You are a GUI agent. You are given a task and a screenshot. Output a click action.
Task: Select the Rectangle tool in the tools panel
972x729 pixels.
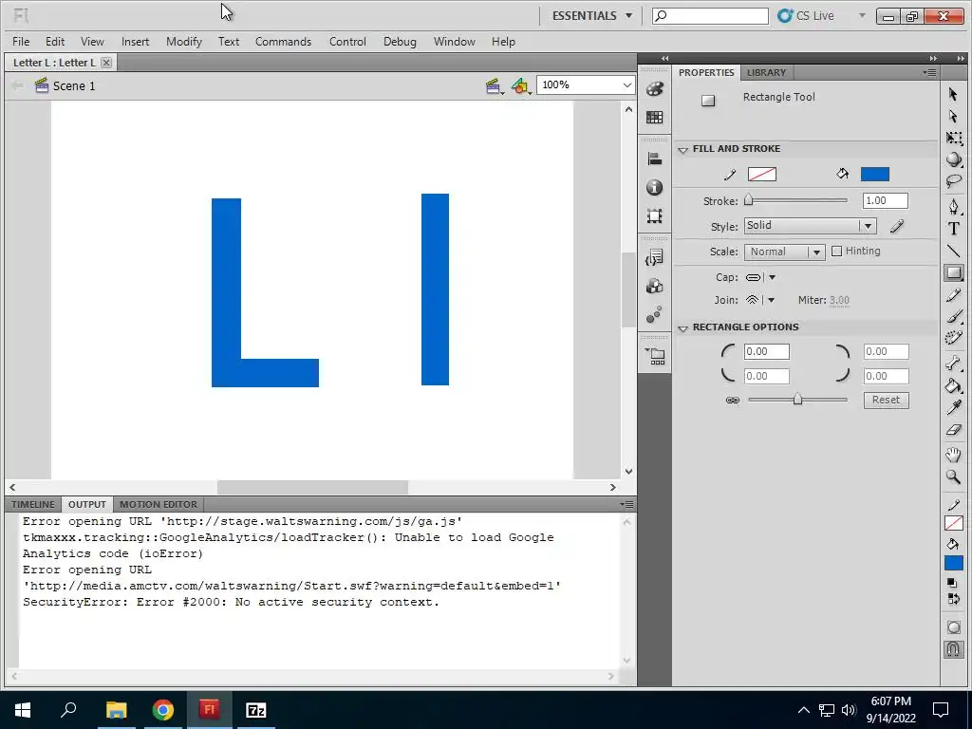click(x=953, y=272)
